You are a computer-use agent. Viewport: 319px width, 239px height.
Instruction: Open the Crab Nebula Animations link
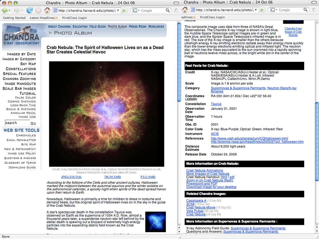pyautogui.click(x=204, y=171)
